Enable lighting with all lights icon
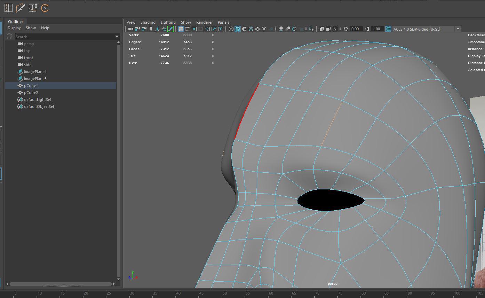 point(264,29)
